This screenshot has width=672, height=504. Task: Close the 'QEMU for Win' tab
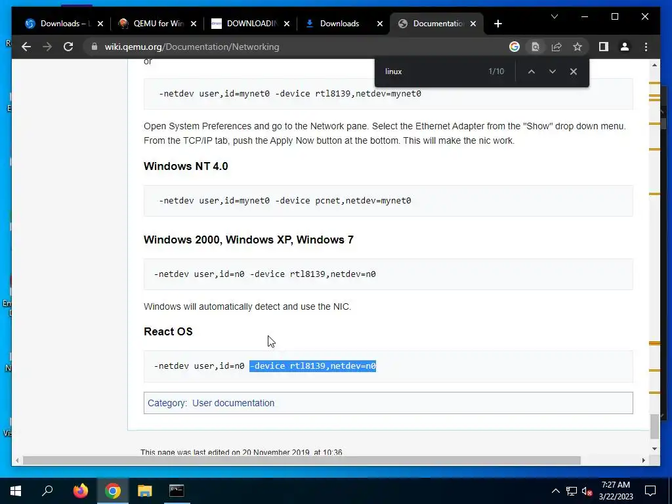[194, 24]
